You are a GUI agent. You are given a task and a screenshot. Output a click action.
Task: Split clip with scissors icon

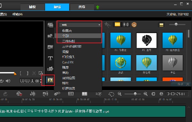click(34, 73)
